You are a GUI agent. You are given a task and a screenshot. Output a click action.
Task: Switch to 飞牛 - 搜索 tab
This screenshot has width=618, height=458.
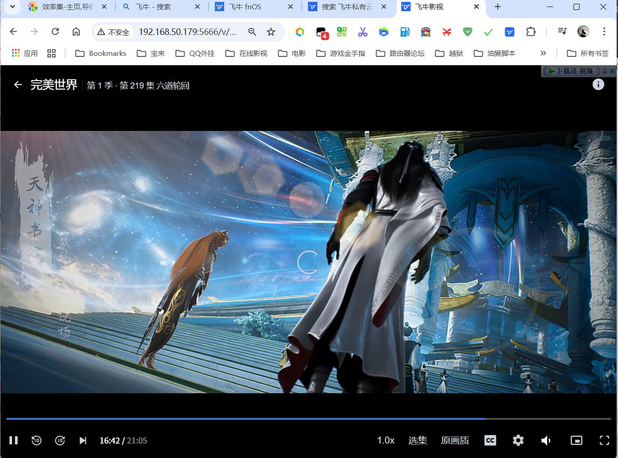[x=161, y=7]
